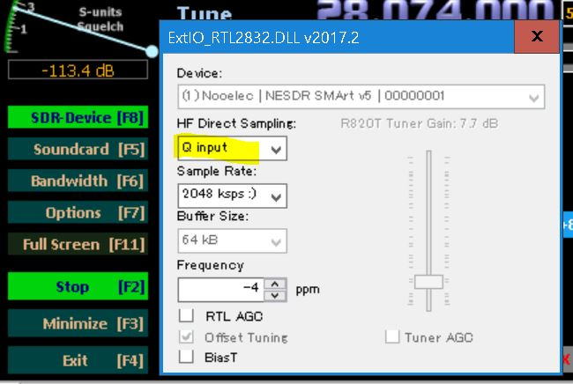This screenshot has height=384, width=573.
Task: Decrease the Frequency ppm value
Action: coord(275,295)
